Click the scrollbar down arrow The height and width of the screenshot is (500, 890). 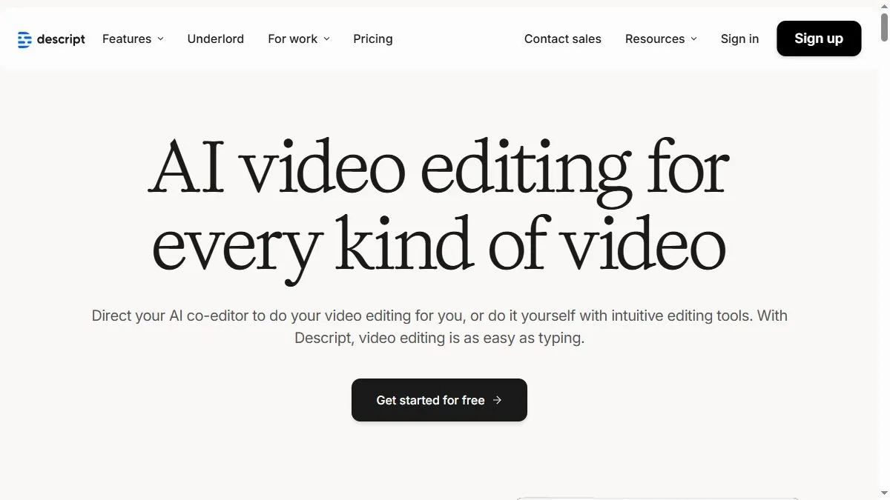pyautogui.click(x=883, y=495)
